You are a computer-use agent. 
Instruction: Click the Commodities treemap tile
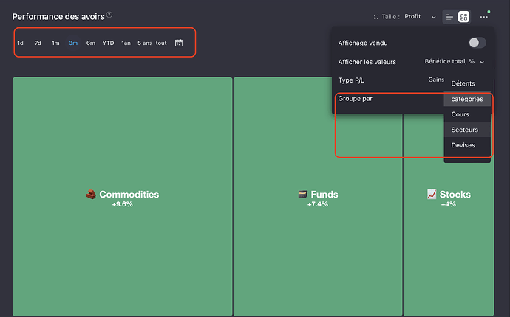pos(123,196)
